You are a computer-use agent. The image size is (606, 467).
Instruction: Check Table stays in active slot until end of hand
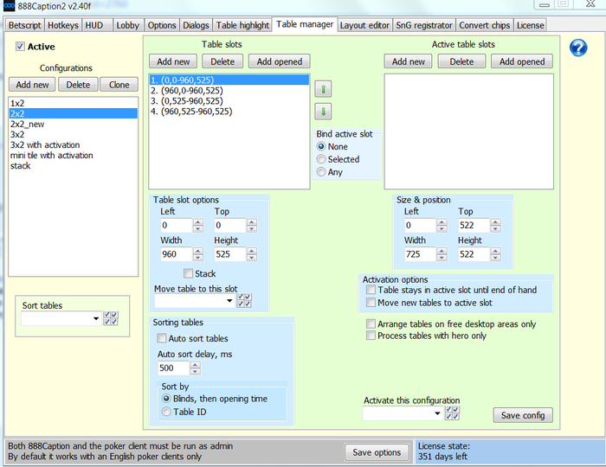pos(371,290)
